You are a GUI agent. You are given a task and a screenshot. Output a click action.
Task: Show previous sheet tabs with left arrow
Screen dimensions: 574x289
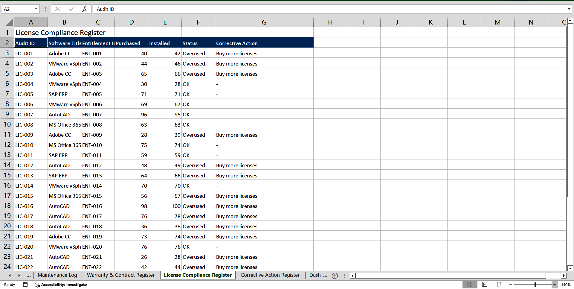coord(10,276)
